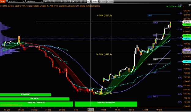Click the cyan 1907,3 price marker

tap(187, 62)
